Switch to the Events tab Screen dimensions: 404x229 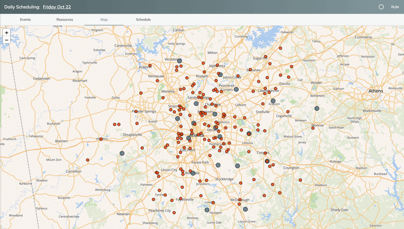point(25,19)
